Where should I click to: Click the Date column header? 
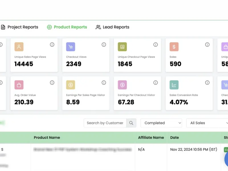click(x=174, y=138)
